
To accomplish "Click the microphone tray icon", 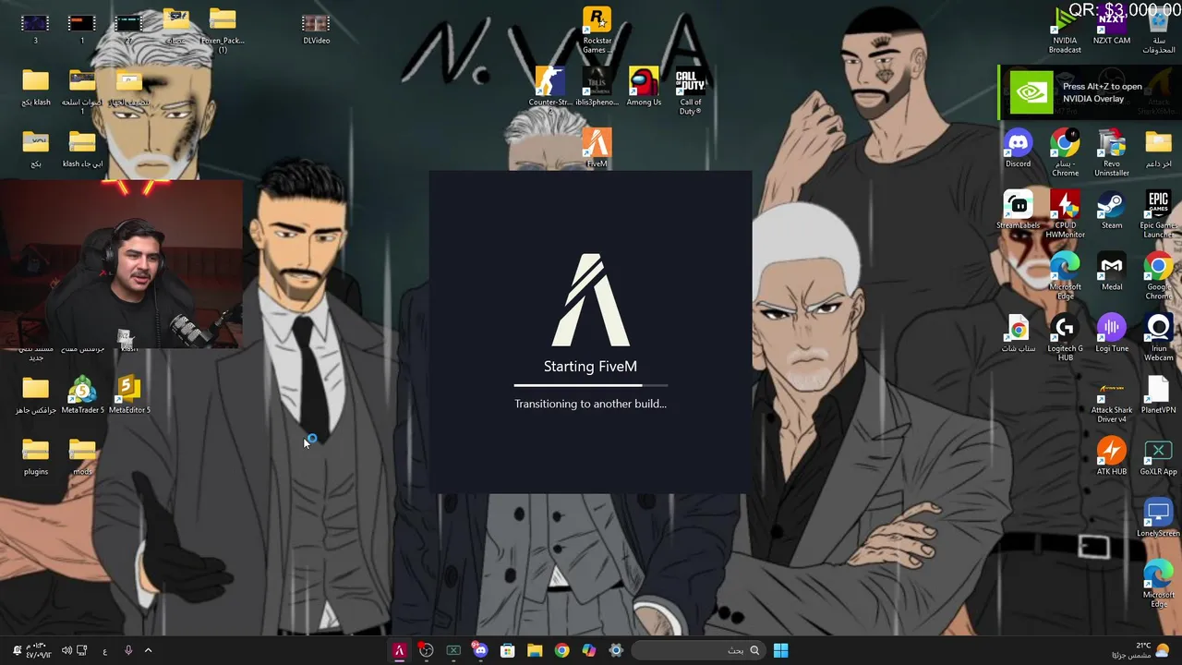I will [128, 650].
